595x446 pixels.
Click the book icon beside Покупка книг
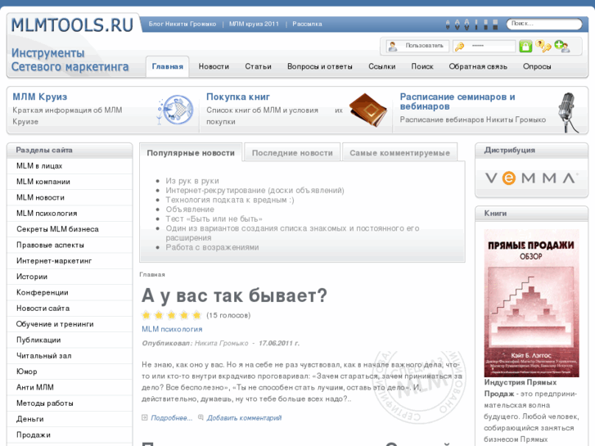367,110
